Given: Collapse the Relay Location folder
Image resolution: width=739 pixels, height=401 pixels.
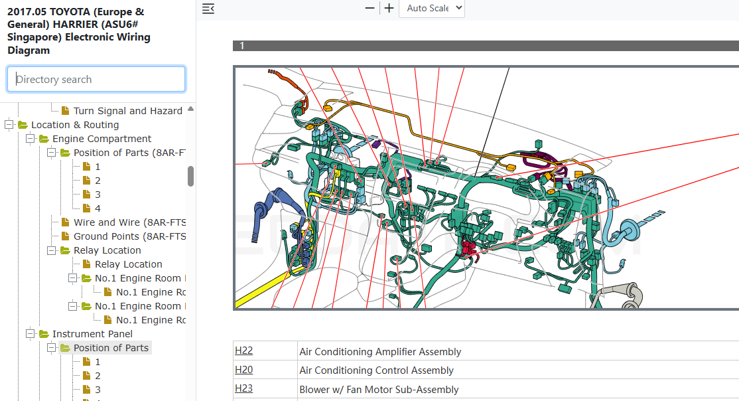Looking at the screenshot, I should click(51, 250).
